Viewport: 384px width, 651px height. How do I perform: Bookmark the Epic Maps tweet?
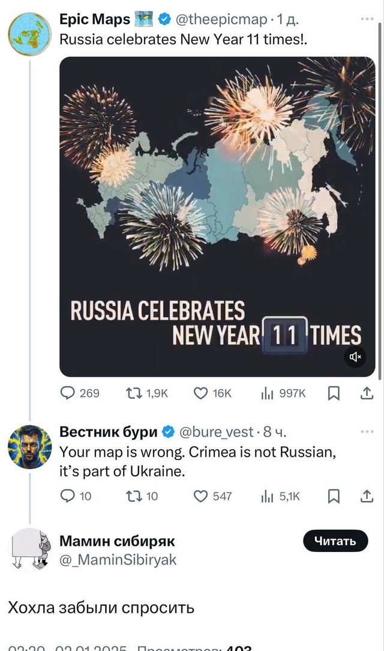(334, 393)
